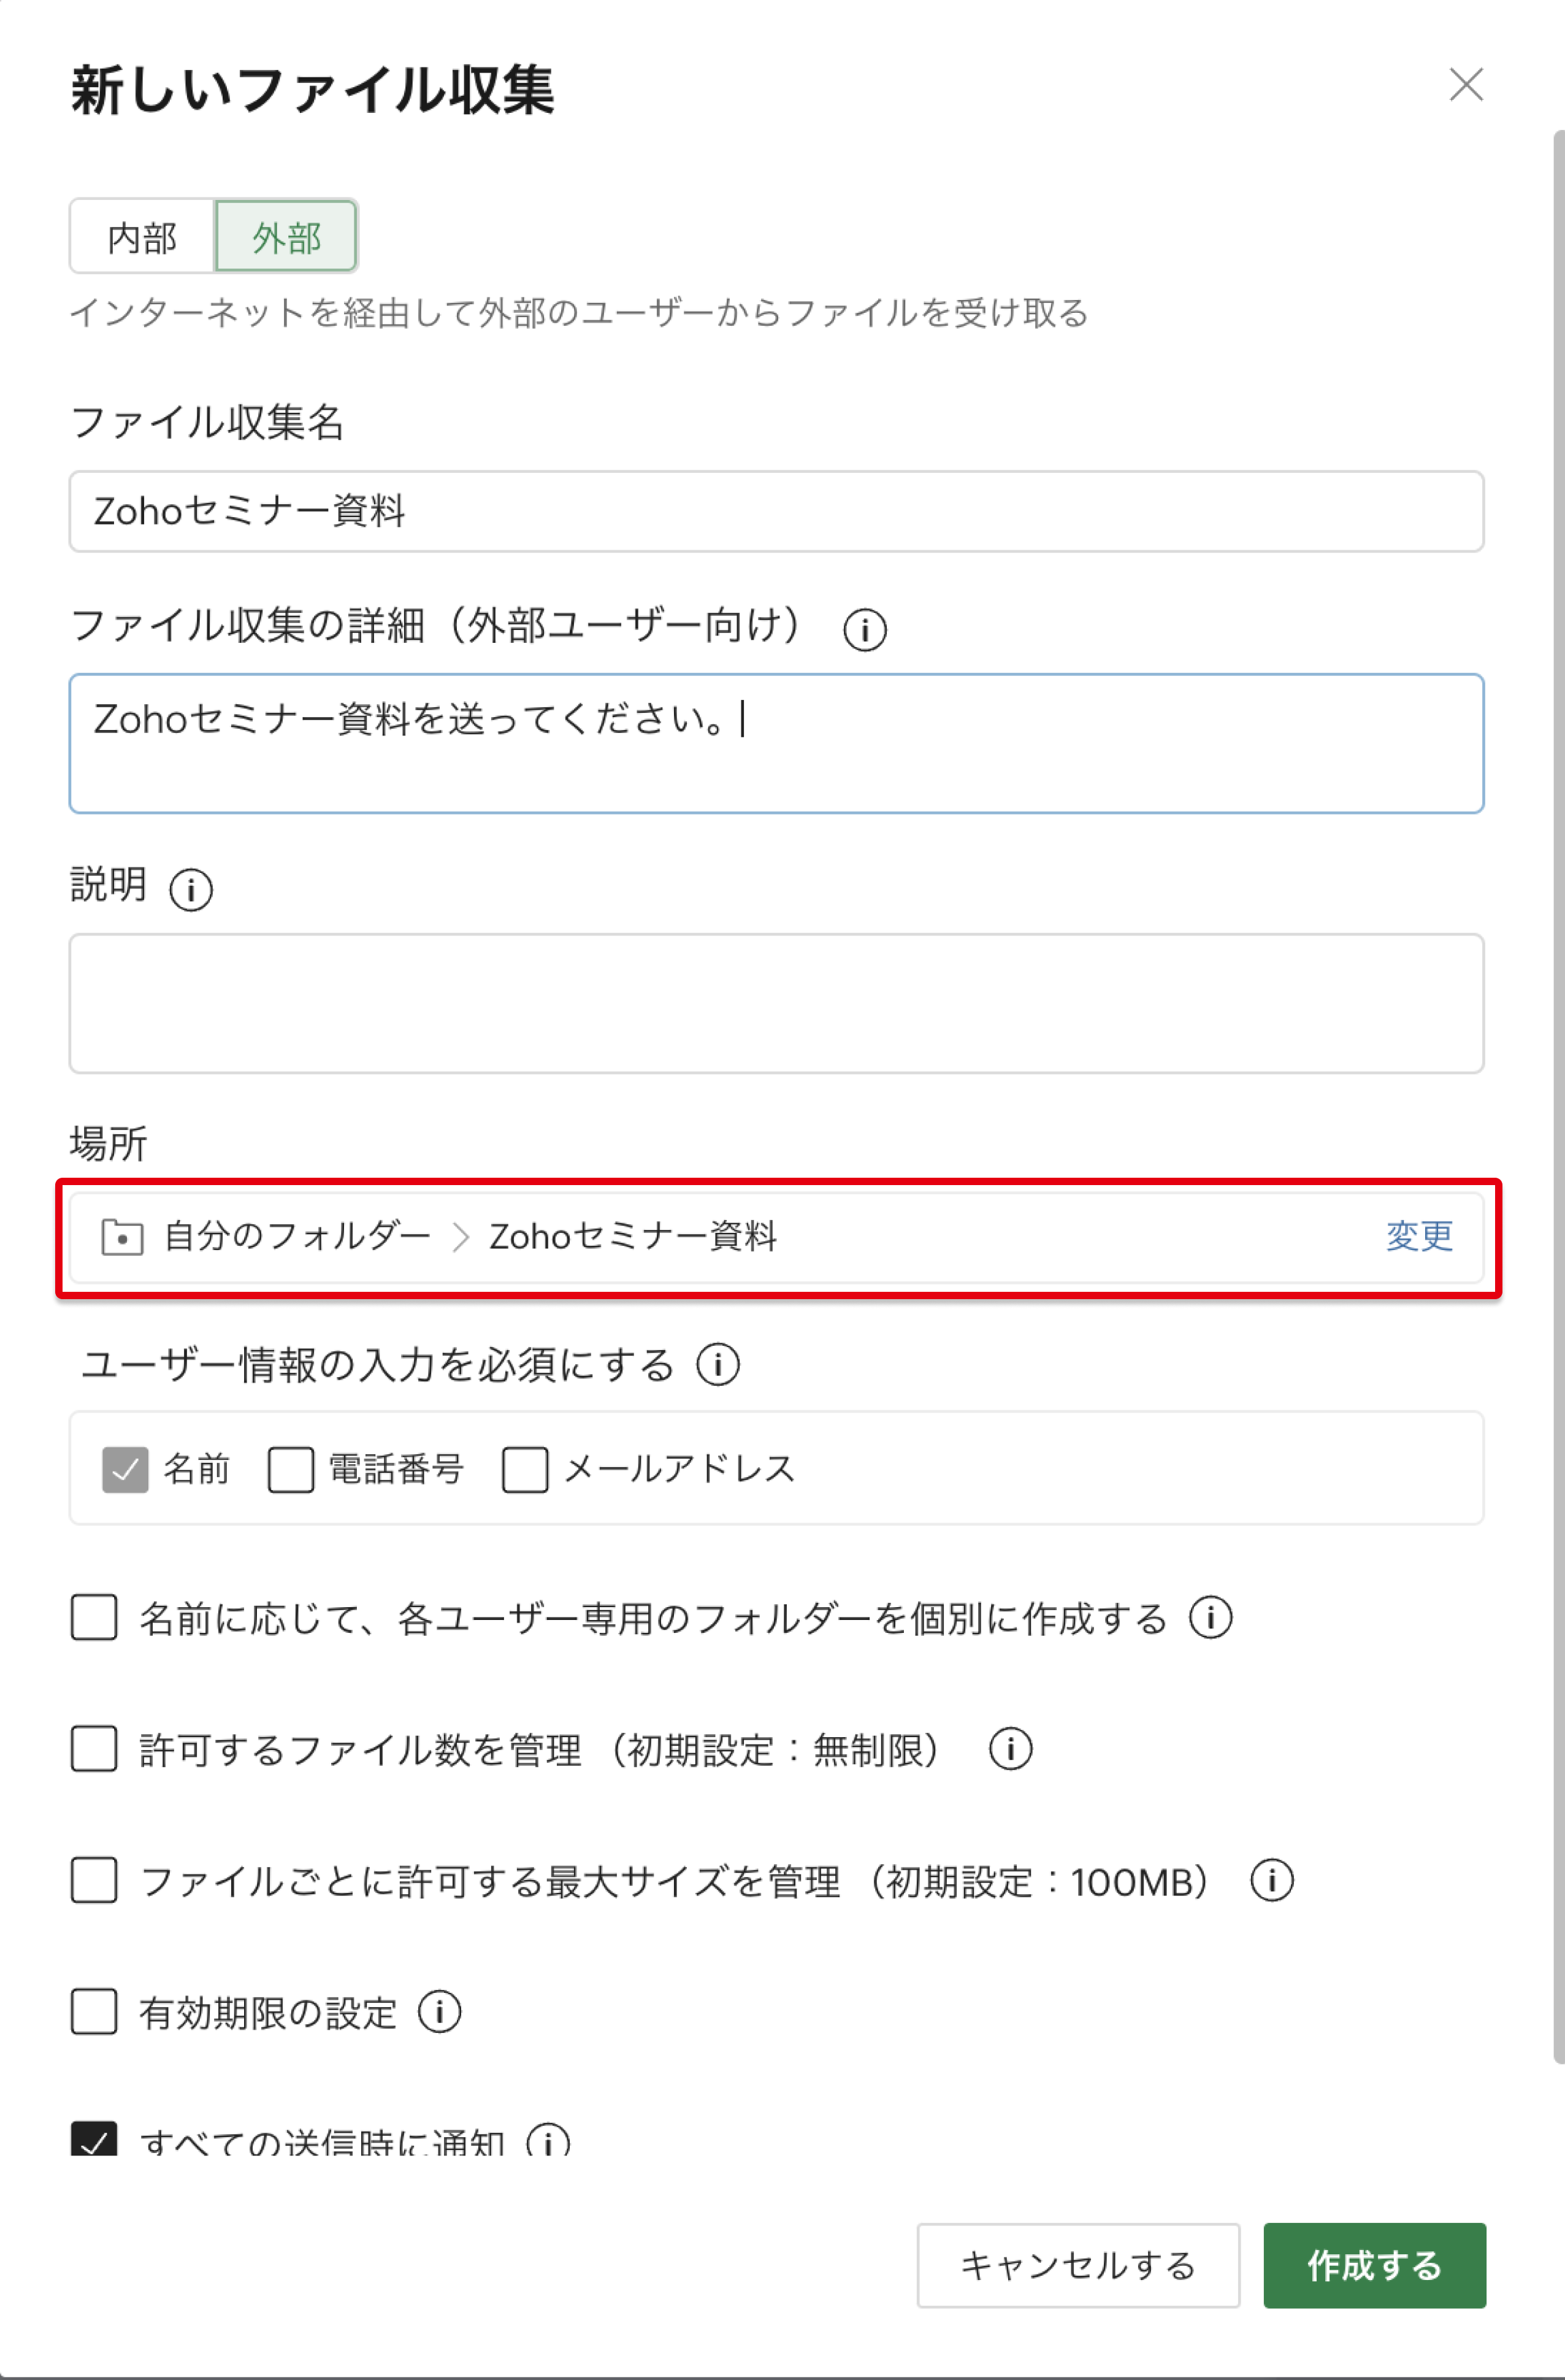
Task: Switch to the 内部 tab
Action: 142,237
